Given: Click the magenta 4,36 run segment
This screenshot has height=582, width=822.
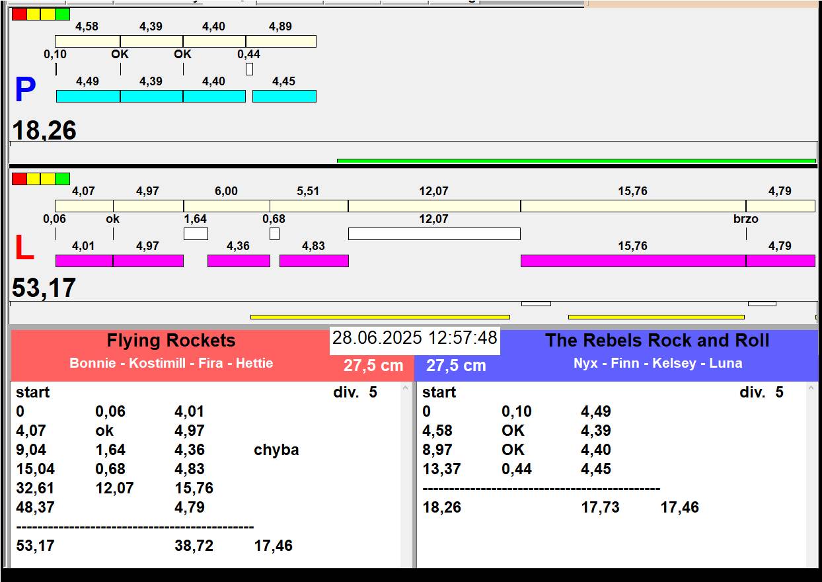Looking at the screenshot, I should coord(239,261).
